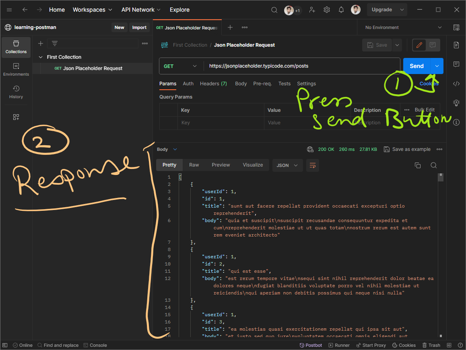Select Json Placeholder Request in collection tree

point(92,68)
